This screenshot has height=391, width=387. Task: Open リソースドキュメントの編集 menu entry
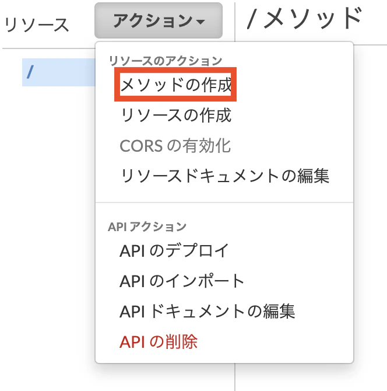(x=224, y=176)
